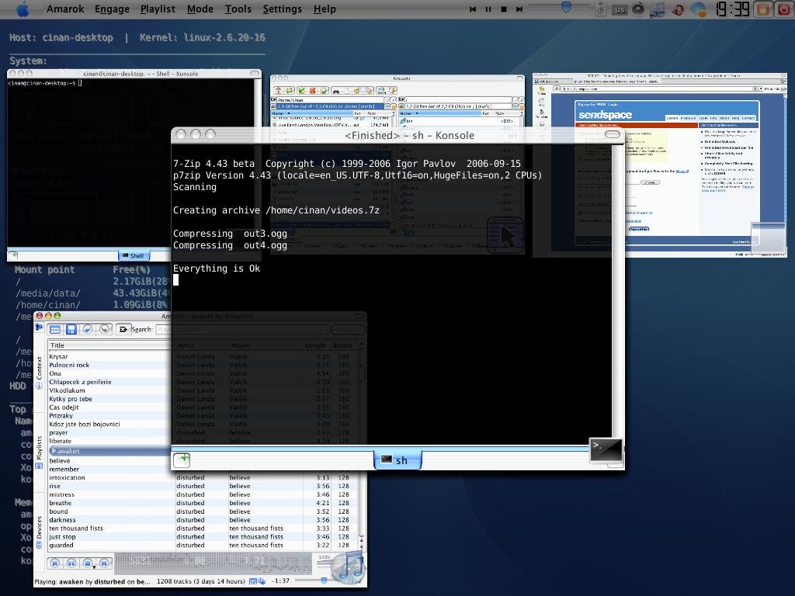Image resolution: width=795 pixels, height=596 pixels.
Task: Click the Clear Playlist icon in Amarok toolbar
Action: click(55, 329)
